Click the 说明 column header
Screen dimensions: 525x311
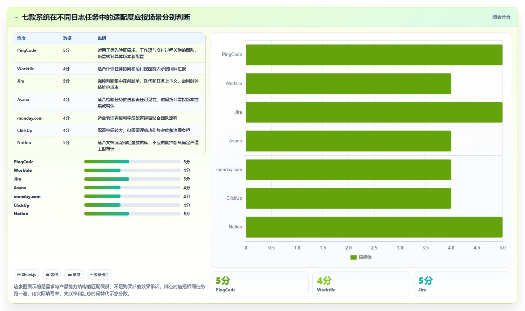point(102,38)
